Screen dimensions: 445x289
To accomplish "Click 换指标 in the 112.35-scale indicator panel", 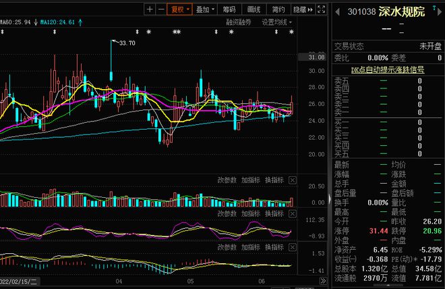I will [x=274, y=213].
